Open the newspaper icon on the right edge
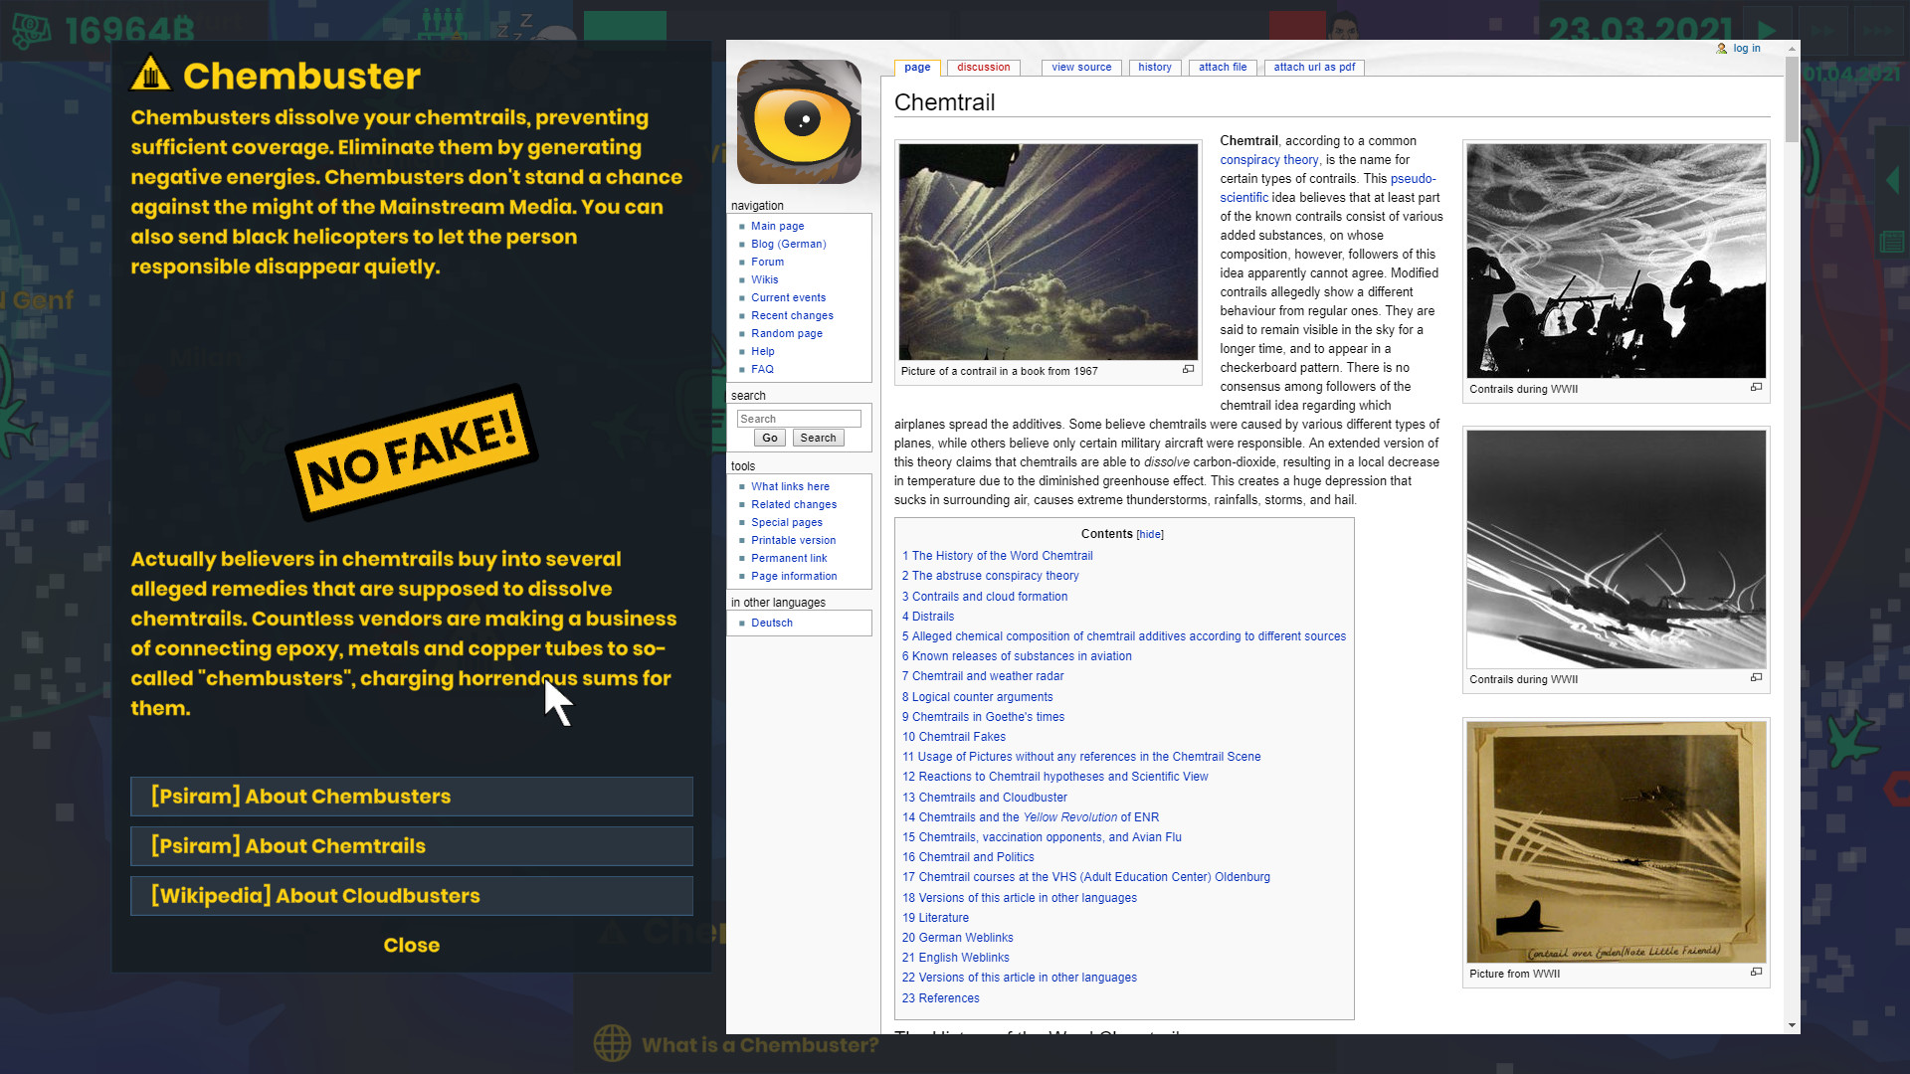 click(x=1892, y=241)
